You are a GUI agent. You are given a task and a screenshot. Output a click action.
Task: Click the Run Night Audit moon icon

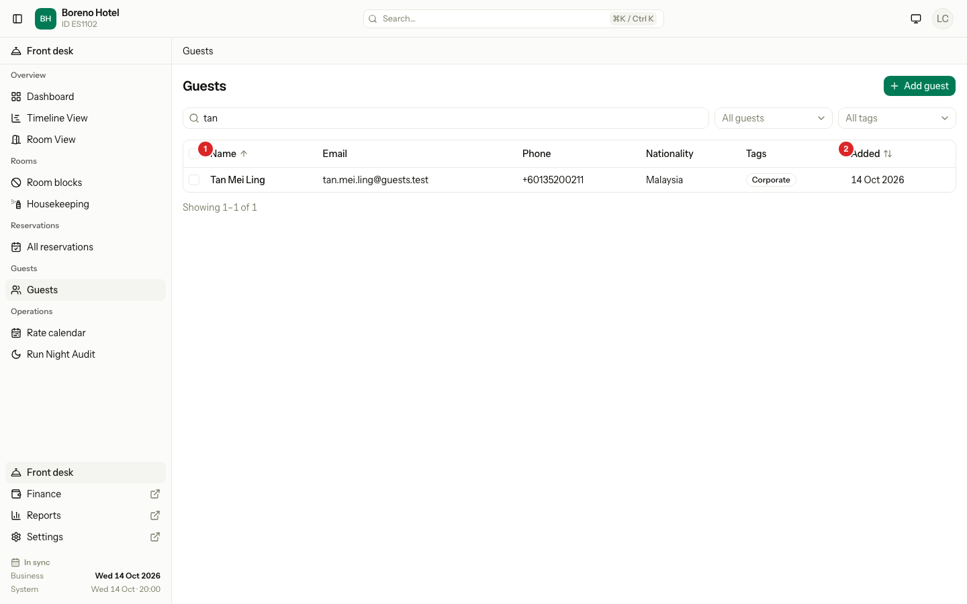pos(16,354)
